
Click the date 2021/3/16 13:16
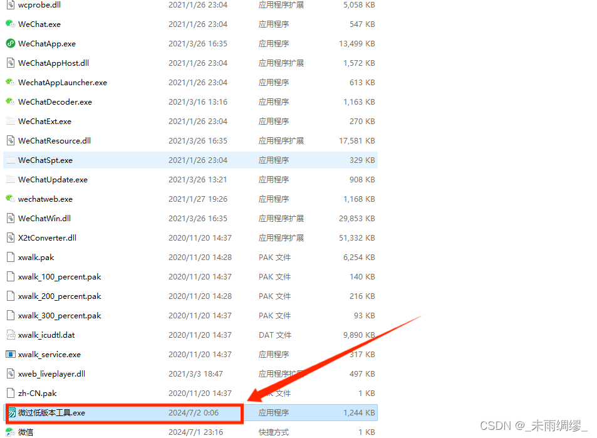pos(198,102)
